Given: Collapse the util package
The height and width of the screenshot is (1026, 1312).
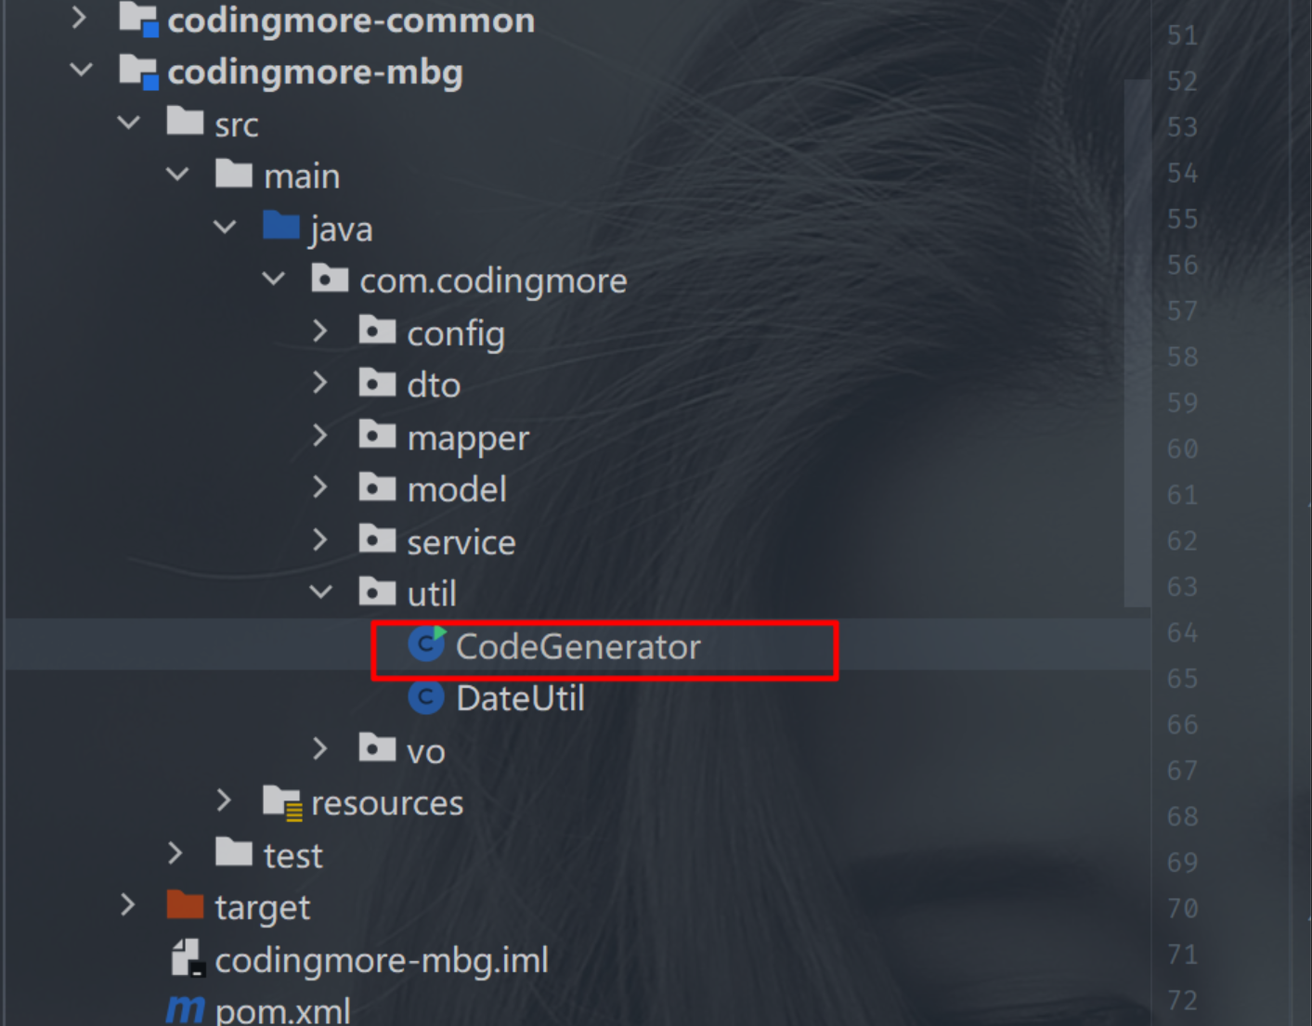Looking at the screenshot, I should [x=320, y=592].
